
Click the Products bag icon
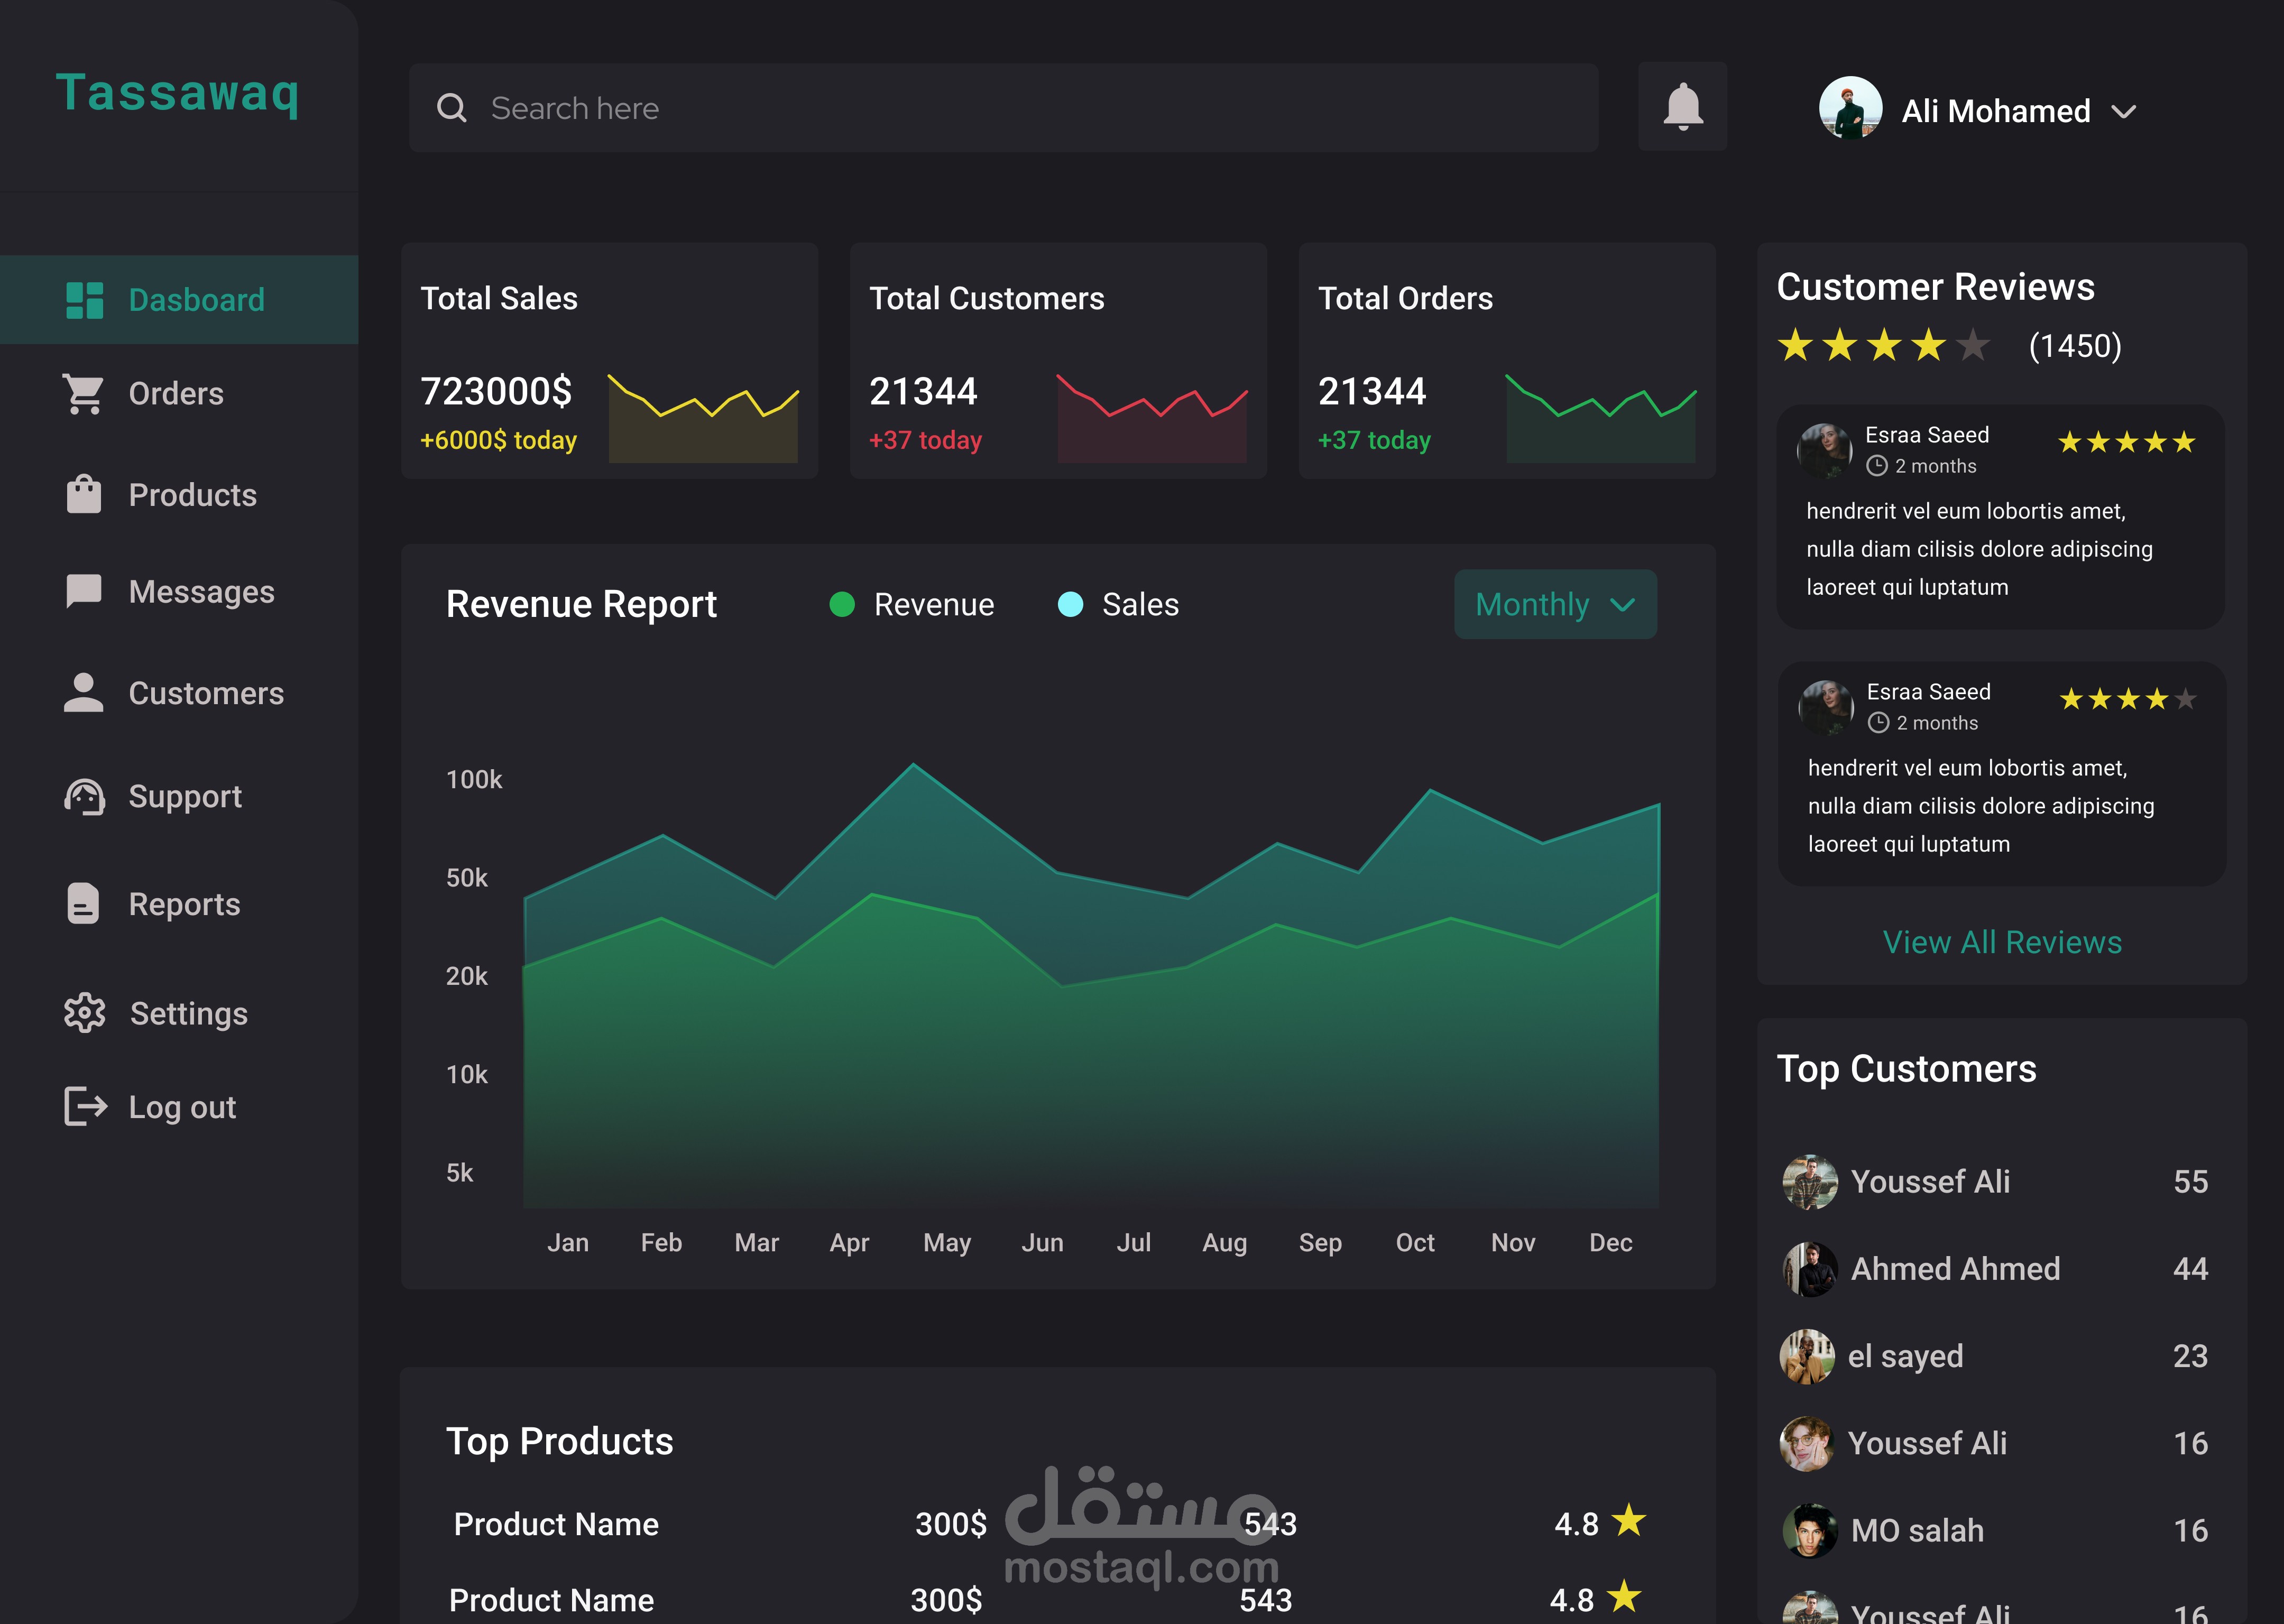coord(84,494)
